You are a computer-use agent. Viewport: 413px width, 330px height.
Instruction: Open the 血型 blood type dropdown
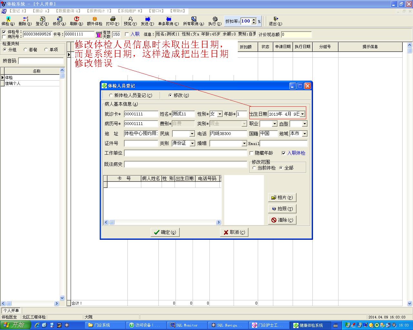[x=305, y=124]
